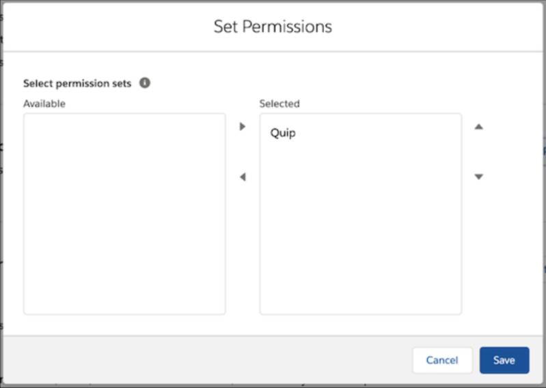Click the Set Permissions dialog title
Image resolution: width=546 pixels, height=388 pixels.
click(273, 27)
